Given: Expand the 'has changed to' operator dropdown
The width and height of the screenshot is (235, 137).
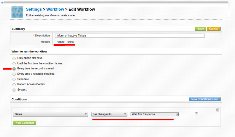Looking at the screenshot, I should [109, 114].
